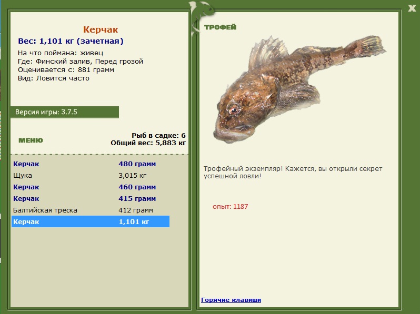This screenshot has height=314, width=420.
Task: Click the fish name title Керчак
Action: point(101,29)
